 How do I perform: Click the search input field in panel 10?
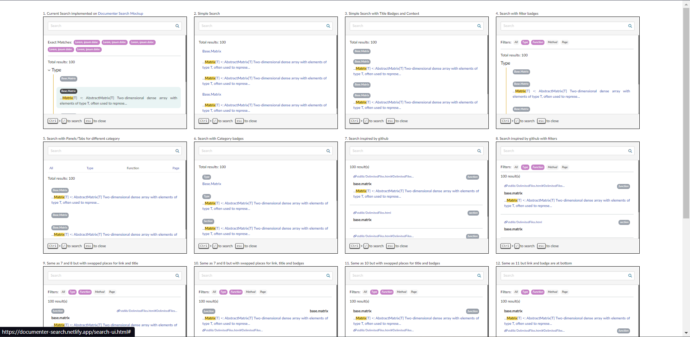pos(265,276)
